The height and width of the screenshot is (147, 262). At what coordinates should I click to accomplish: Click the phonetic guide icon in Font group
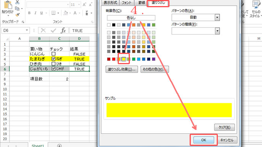tap(87, 13)
